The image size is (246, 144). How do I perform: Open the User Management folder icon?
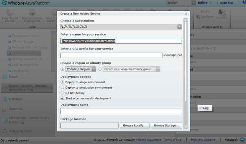pos(9,65)
